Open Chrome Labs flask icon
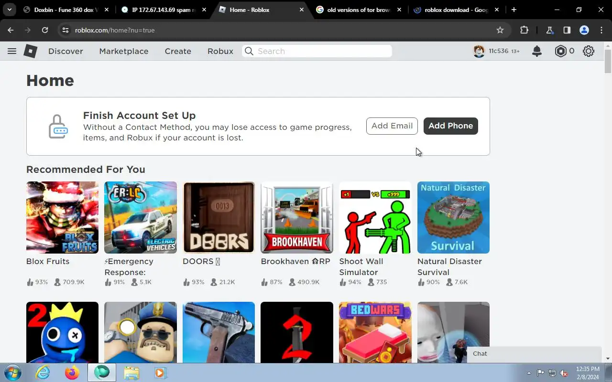The width and height of the screenshot is (612, 382). click(549, 30)
